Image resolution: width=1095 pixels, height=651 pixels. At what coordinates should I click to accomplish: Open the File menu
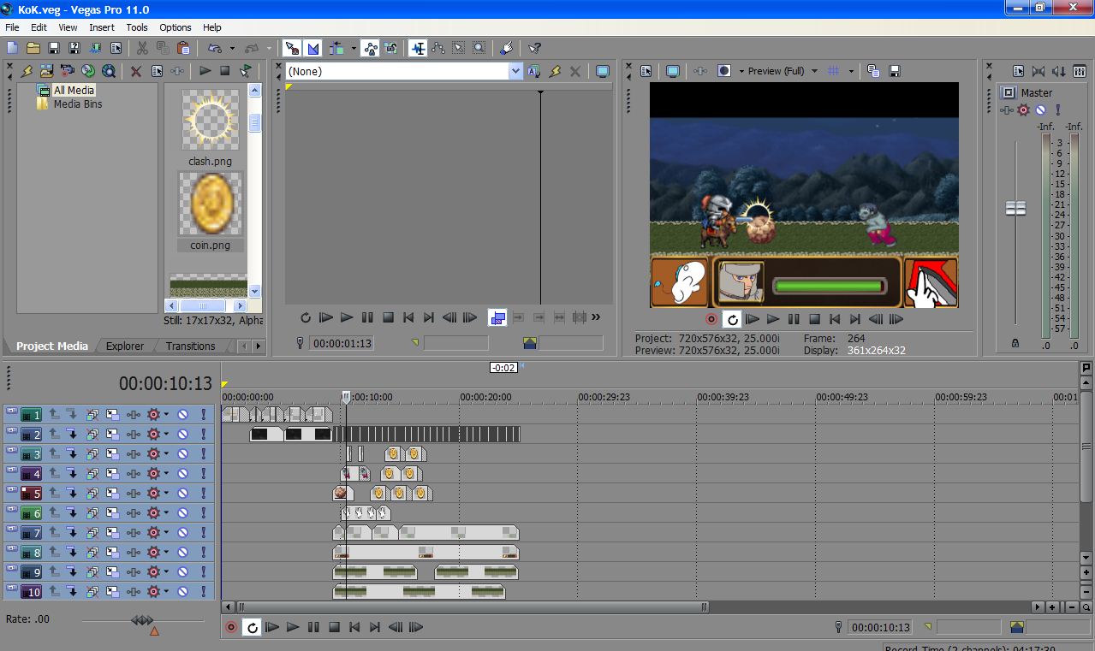12,27
